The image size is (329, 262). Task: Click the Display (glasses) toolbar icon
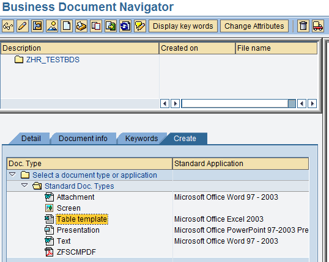pyautogui.click(x=8, y=26)
